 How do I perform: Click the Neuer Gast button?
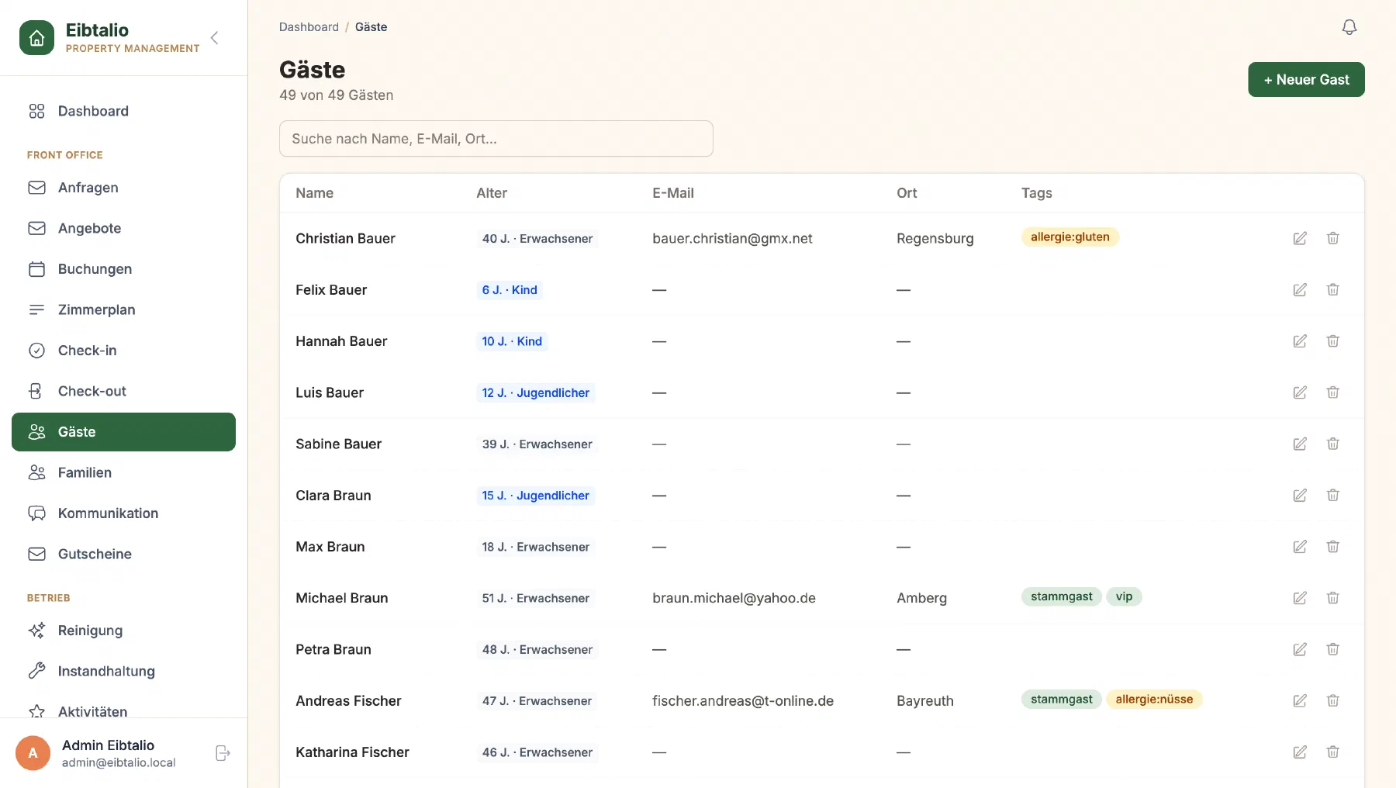1306,80
